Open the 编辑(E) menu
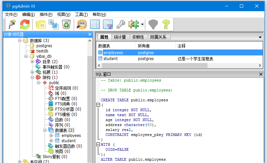Image resolution: width=267 pixels, height=163 pixels. coord(28,15)
